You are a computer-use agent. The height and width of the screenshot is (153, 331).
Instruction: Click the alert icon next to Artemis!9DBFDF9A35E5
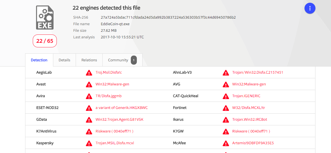pyautogui.click(x=226, y=143)
